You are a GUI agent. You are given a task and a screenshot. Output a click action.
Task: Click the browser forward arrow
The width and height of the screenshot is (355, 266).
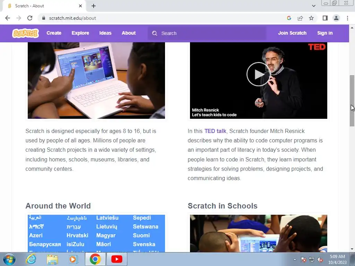(19, 18)
